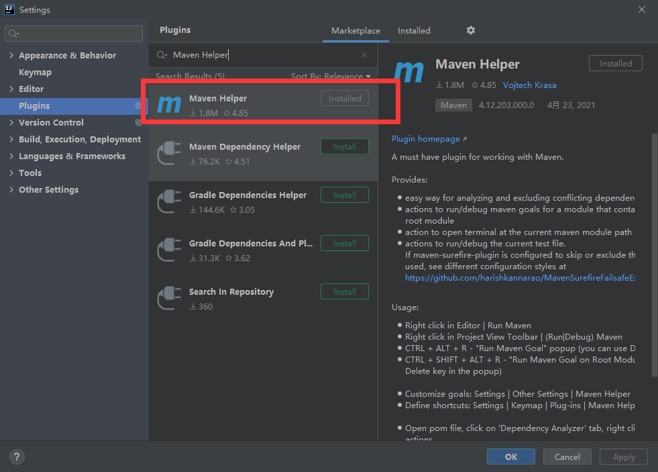Click the version number 4.12.203.000.0
Viewport: 658px width, 472px height.
click(x=506, y=105)
